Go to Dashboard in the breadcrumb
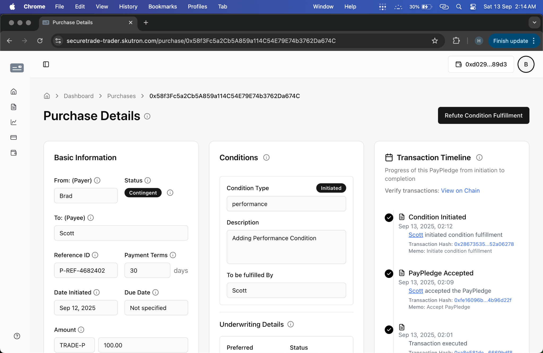Image resolution: width=543 pixels, height=353 pixels. [x=79, y=96]
